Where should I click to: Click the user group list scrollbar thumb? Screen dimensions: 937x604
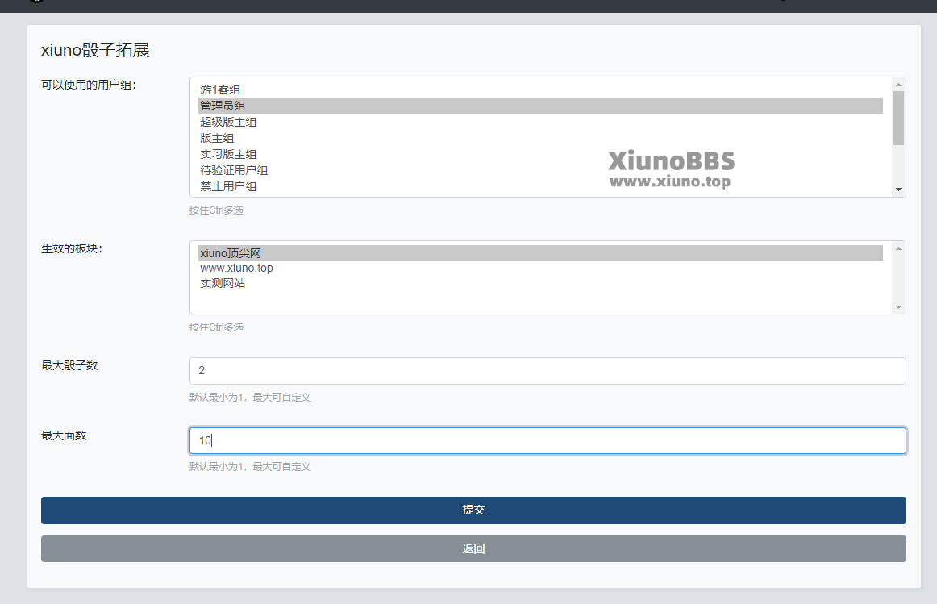tap(898, 118)
